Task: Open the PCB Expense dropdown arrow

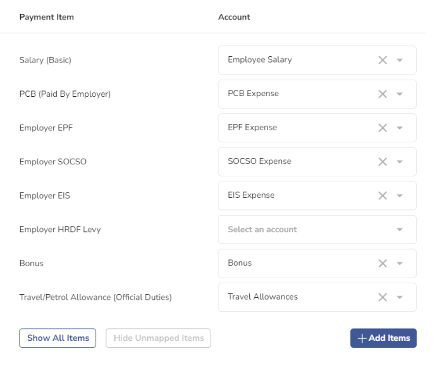Action: [x=400, y=94]
